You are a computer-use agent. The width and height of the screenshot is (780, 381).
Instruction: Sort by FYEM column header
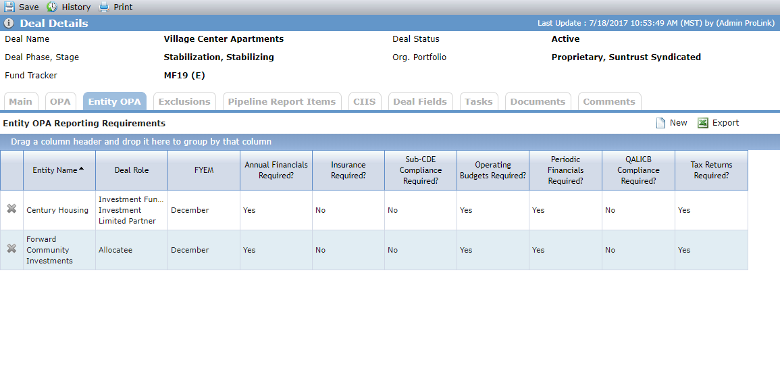[204, 170]
